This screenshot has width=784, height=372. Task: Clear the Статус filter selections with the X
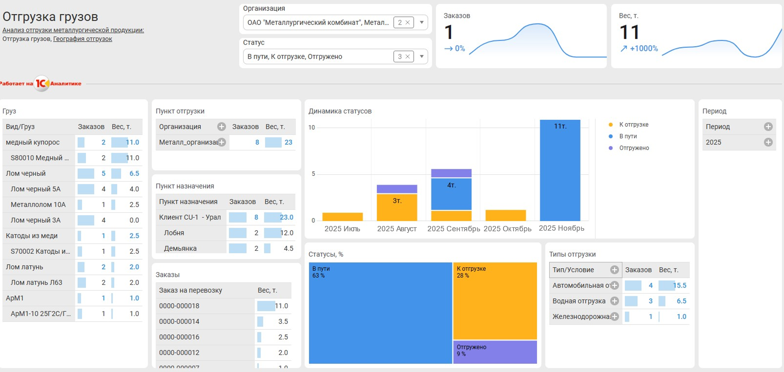[408, 57]
